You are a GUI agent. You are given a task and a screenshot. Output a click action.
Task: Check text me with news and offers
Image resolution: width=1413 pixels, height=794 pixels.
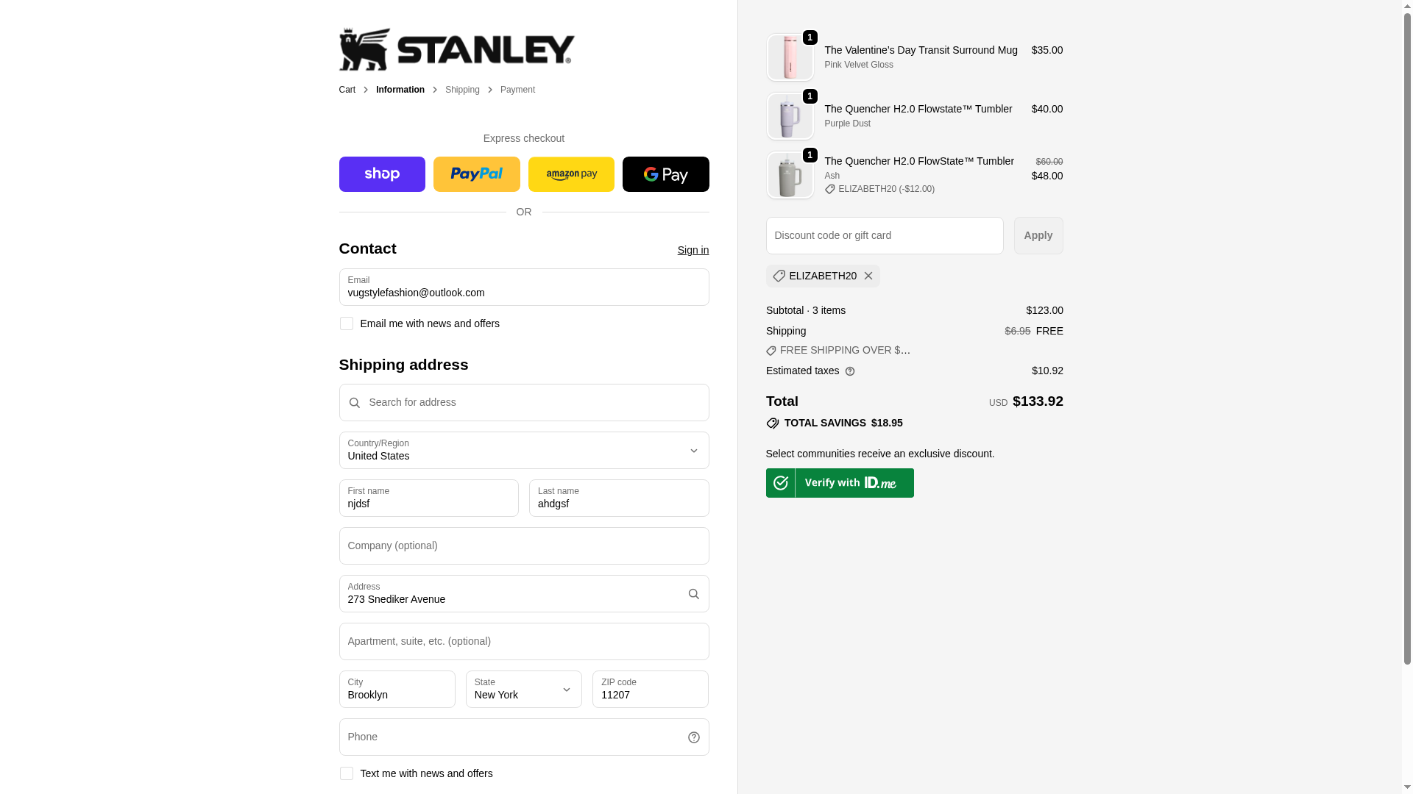point(347,773)
